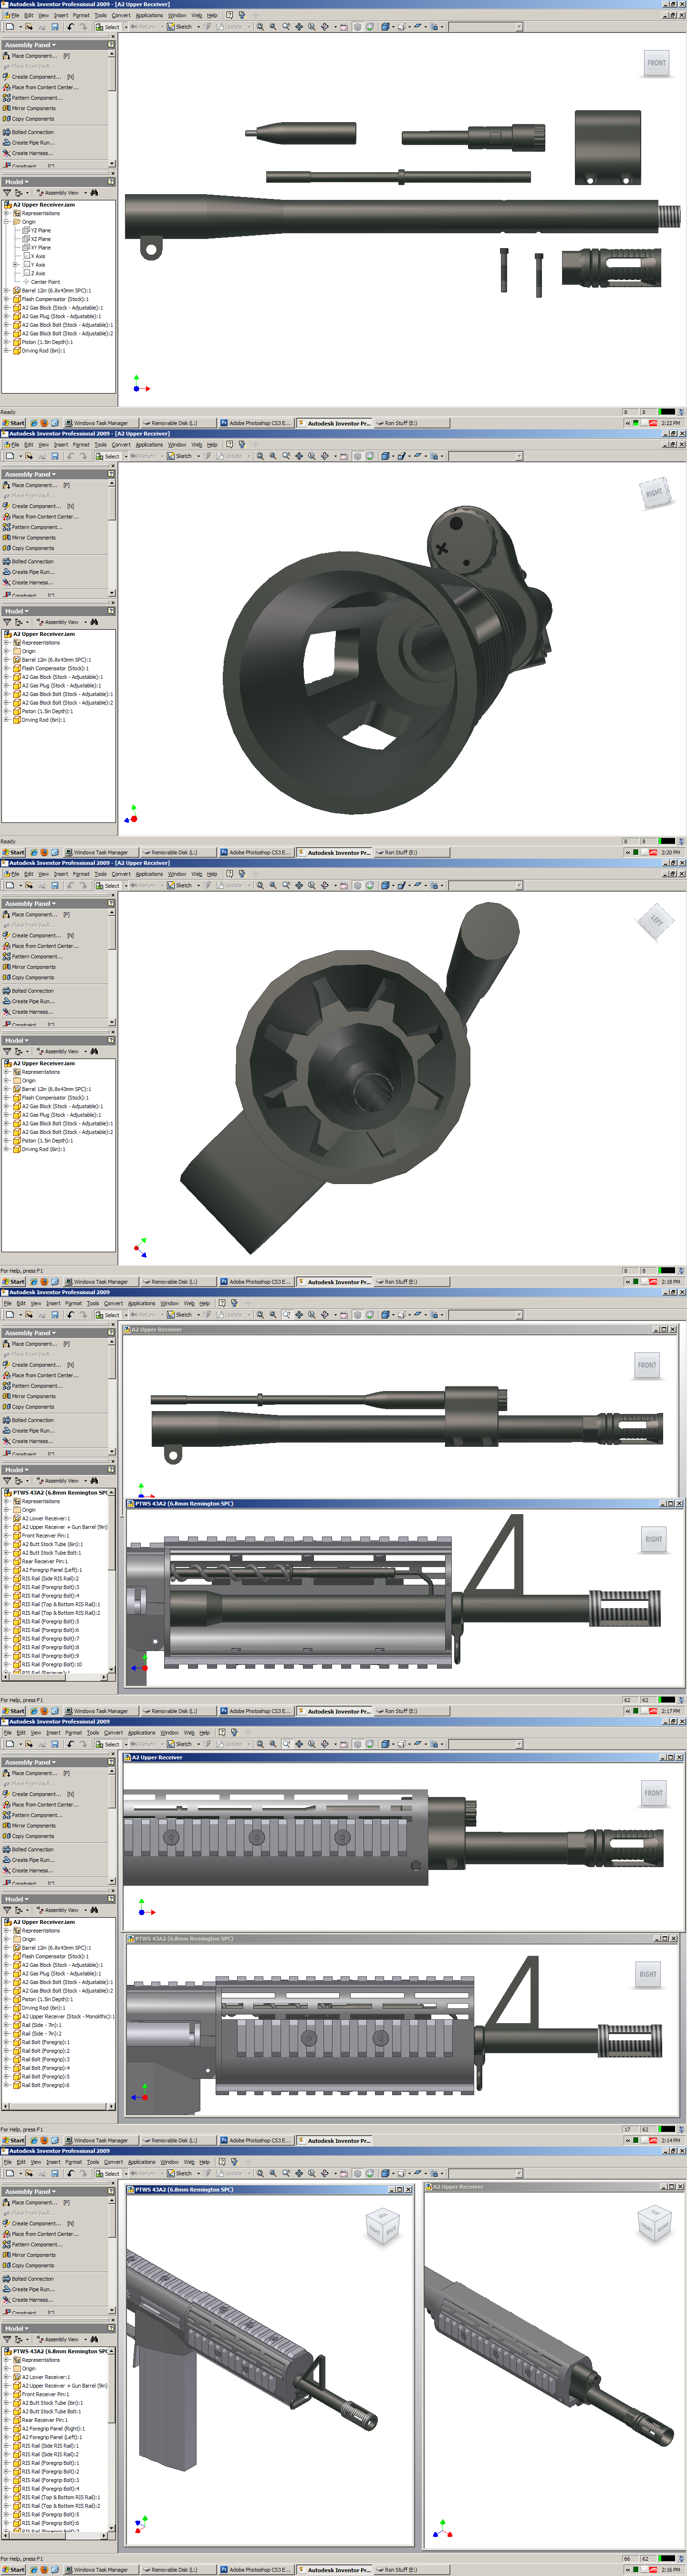The image size is (687, 2576).
Task: Select Pan hand tool in the 2:18 PM window
Action: 299,885
